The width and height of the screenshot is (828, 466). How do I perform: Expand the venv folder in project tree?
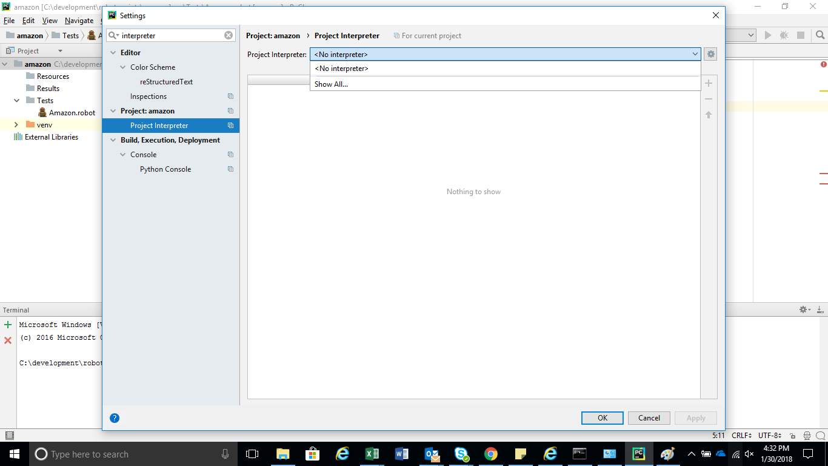tap(16, 125)
